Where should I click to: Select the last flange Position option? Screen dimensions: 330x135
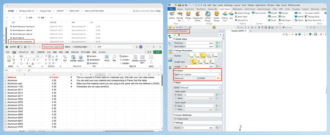215,55
